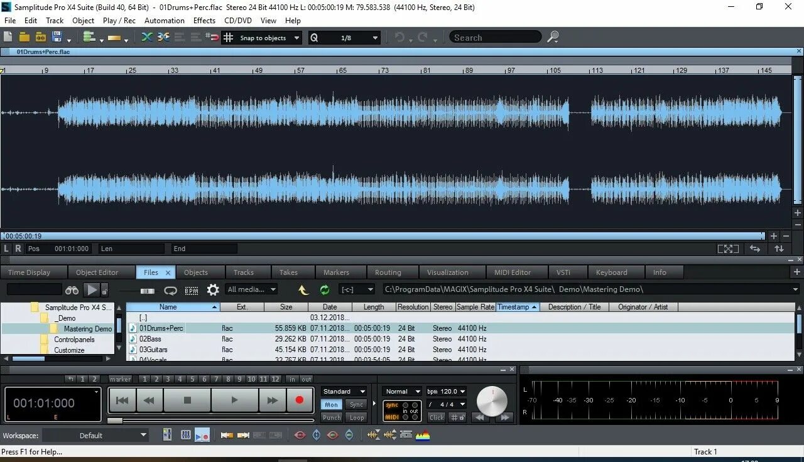Preview audio with the play icon in Files panel
804x462 pixels.
point(91,289)
